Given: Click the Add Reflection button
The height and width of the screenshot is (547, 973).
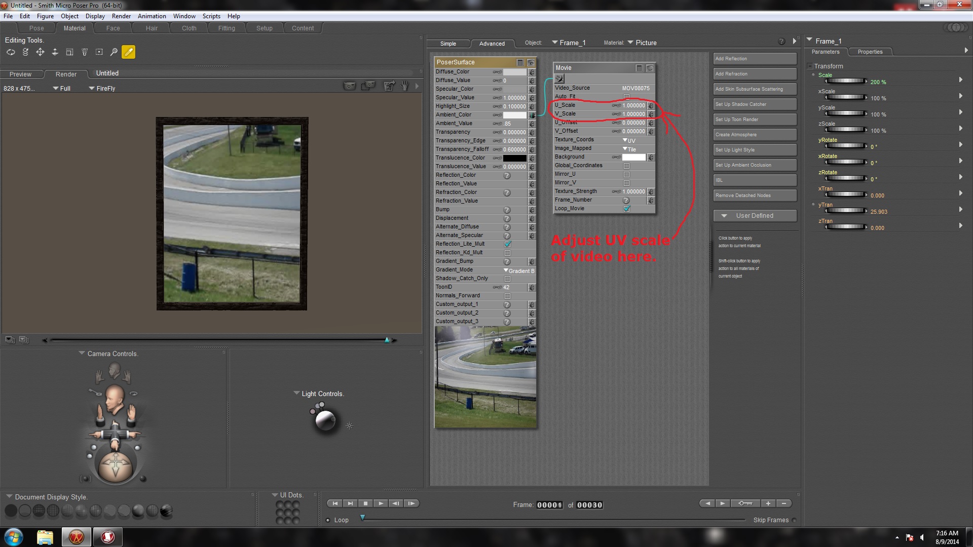Looking at the screenshot, I should point(755,59).
